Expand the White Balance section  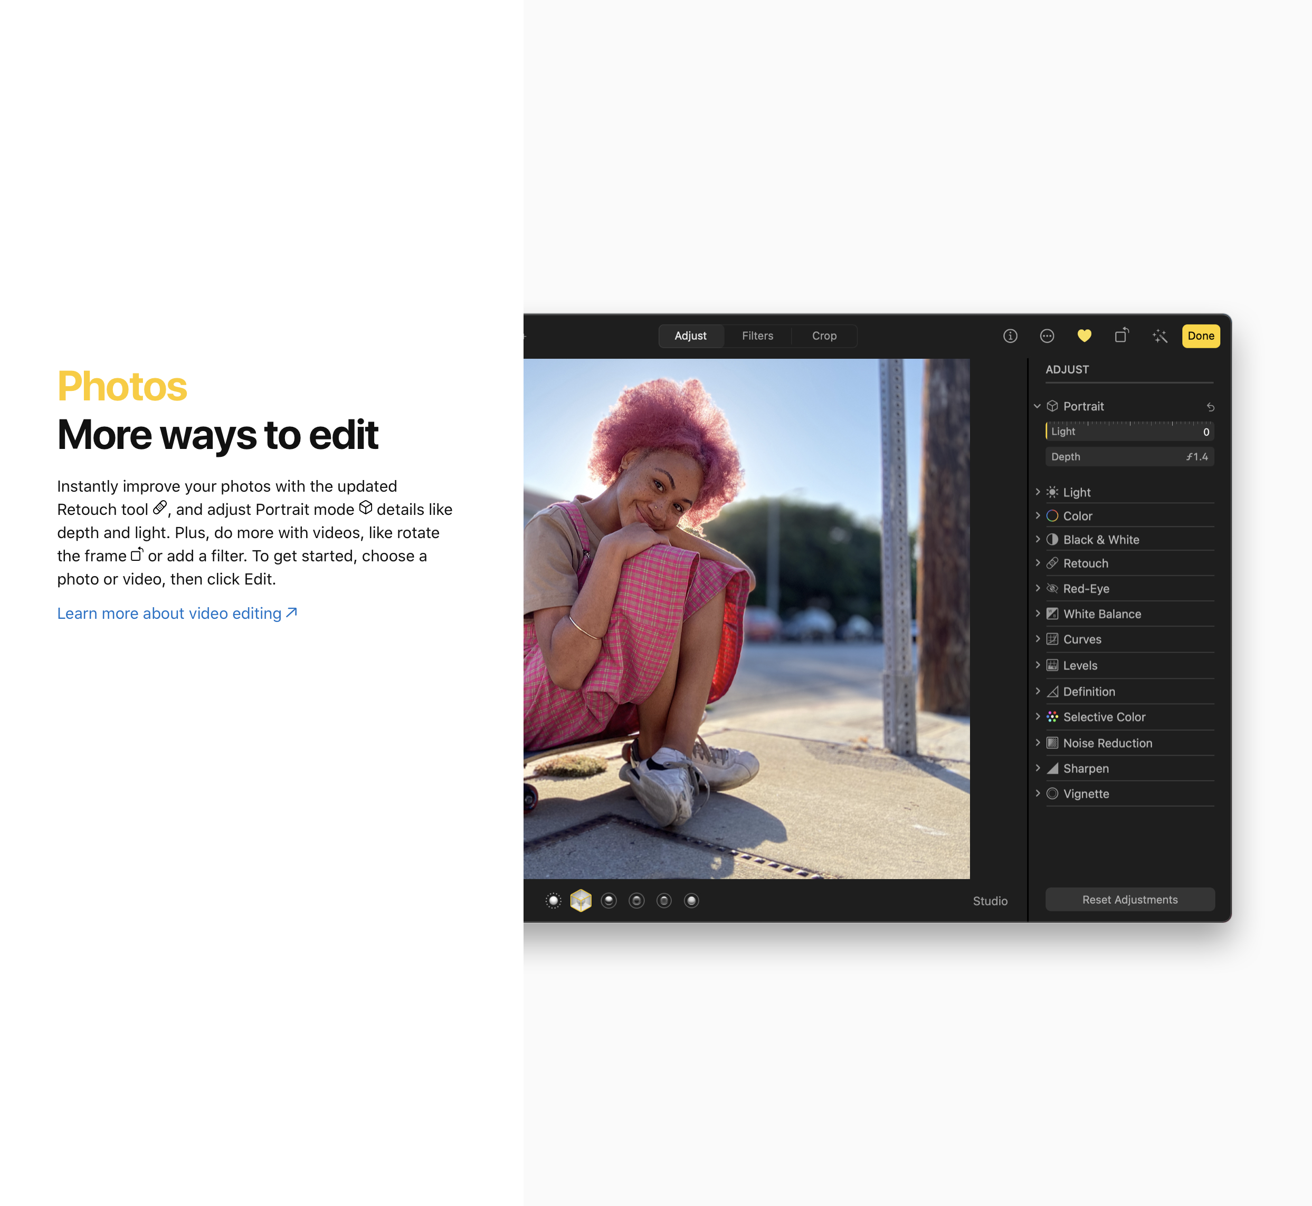coord(1037,614)
